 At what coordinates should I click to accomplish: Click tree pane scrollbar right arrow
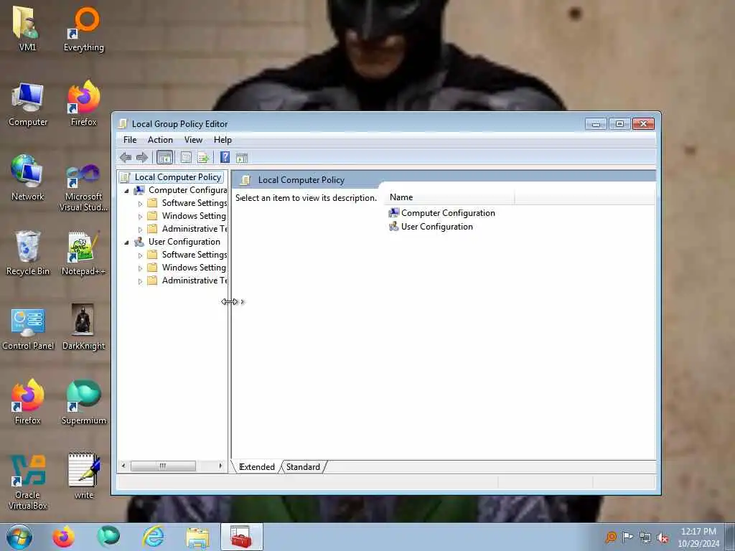click(x=220, y=466)
